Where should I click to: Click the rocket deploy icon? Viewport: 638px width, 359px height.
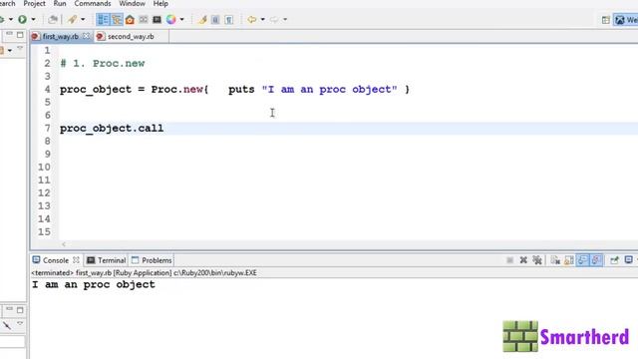73,19
